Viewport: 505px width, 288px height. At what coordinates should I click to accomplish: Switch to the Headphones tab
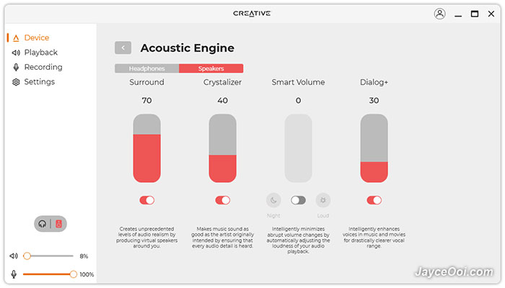coord(147,68)
